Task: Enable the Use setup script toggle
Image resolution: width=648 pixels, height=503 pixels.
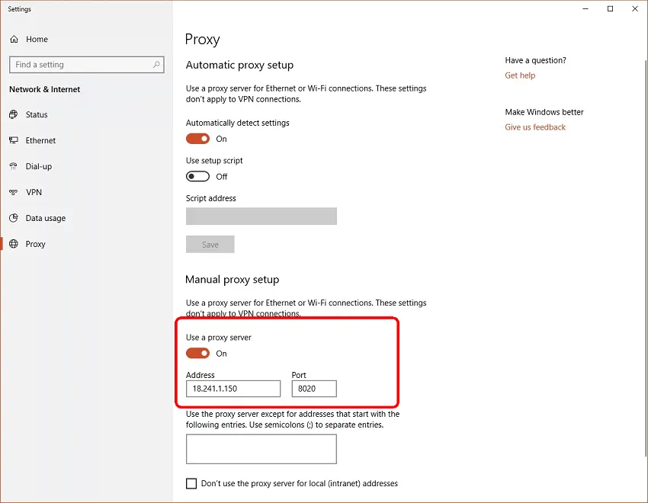Action: click(x=197, y=176)
